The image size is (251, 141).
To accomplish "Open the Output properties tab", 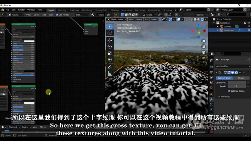I will point(211,72).
